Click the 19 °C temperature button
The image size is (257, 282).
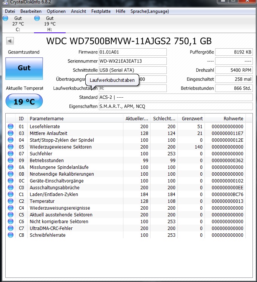click(24, 101)
